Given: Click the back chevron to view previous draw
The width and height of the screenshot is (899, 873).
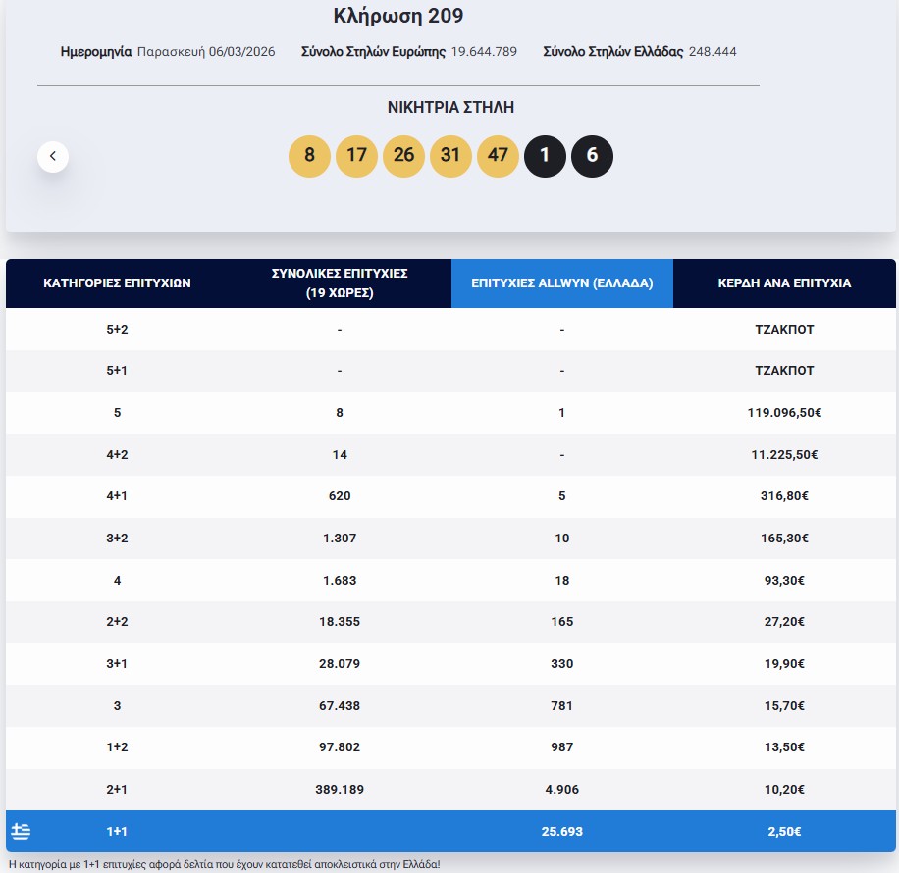Looking at the screenshot, I should pyautogui.click(x=53, y=156).
